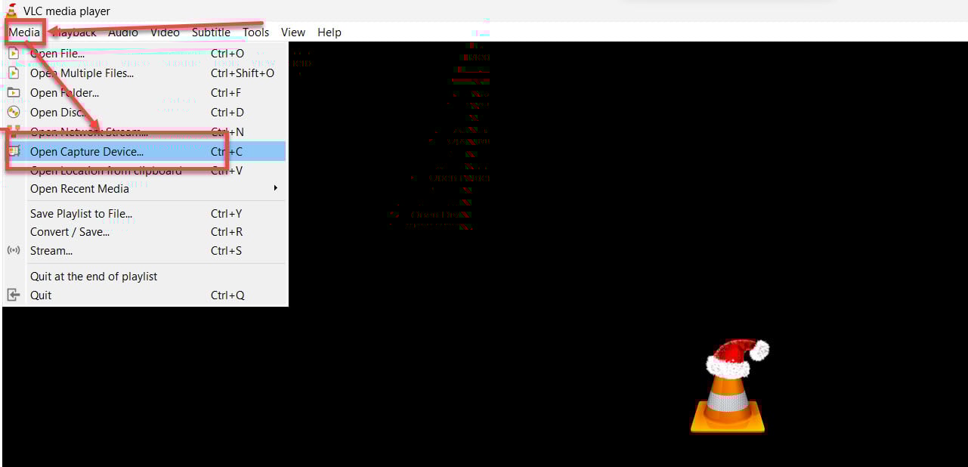Select Open Network Stream... entry
Image resolution: width=968 pixels, height=467 pixels.
click(x=145, y=132)
